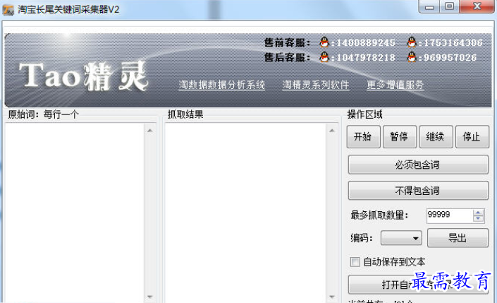Click up arrow of 抓取结果 scrollbar
Screen dimensions: 497x303
[332, 131]
